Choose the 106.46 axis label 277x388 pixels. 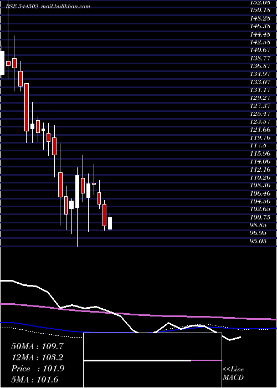(259, 193)
